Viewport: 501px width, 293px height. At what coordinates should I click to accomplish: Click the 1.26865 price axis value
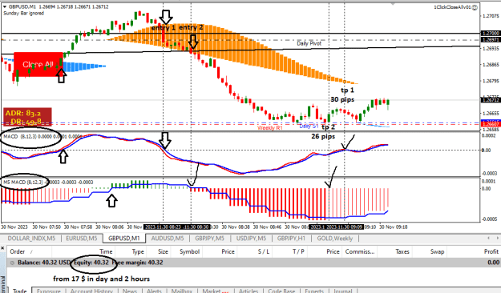click(x=491, y=65)
